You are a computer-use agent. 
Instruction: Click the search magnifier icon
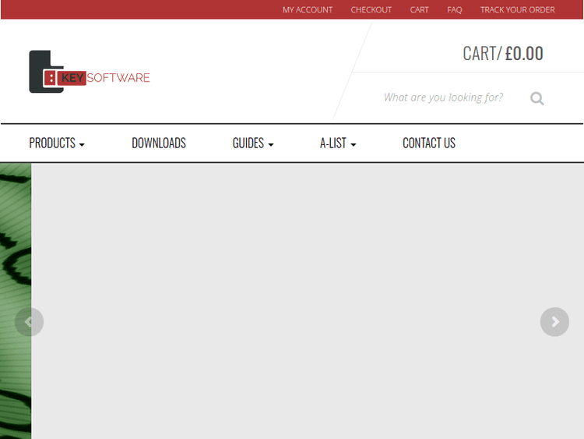tap(537, 98)
